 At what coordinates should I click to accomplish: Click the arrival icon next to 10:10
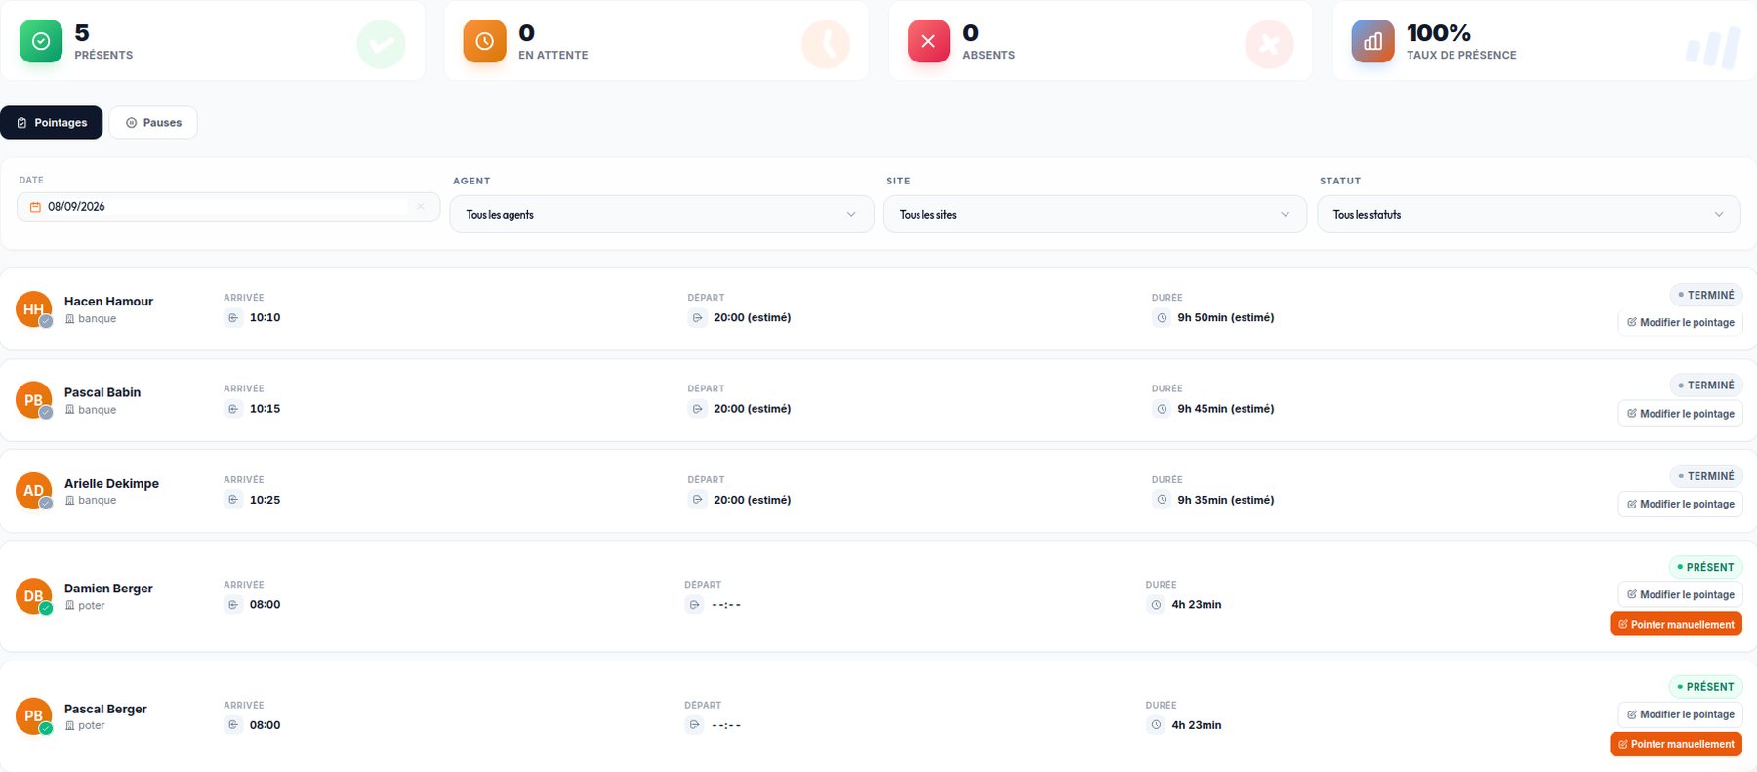click(x=233, y=318)
